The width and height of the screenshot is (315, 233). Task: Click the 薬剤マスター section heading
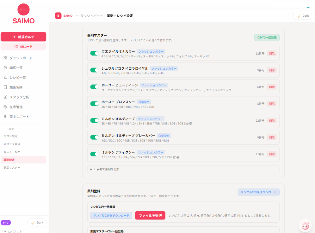(97, 35)
